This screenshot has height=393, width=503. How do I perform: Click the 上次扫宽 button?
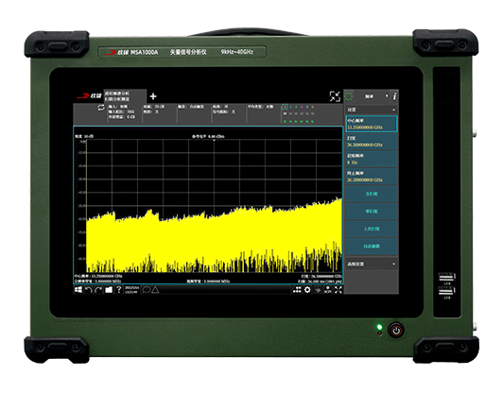click(x=372, y=229)
